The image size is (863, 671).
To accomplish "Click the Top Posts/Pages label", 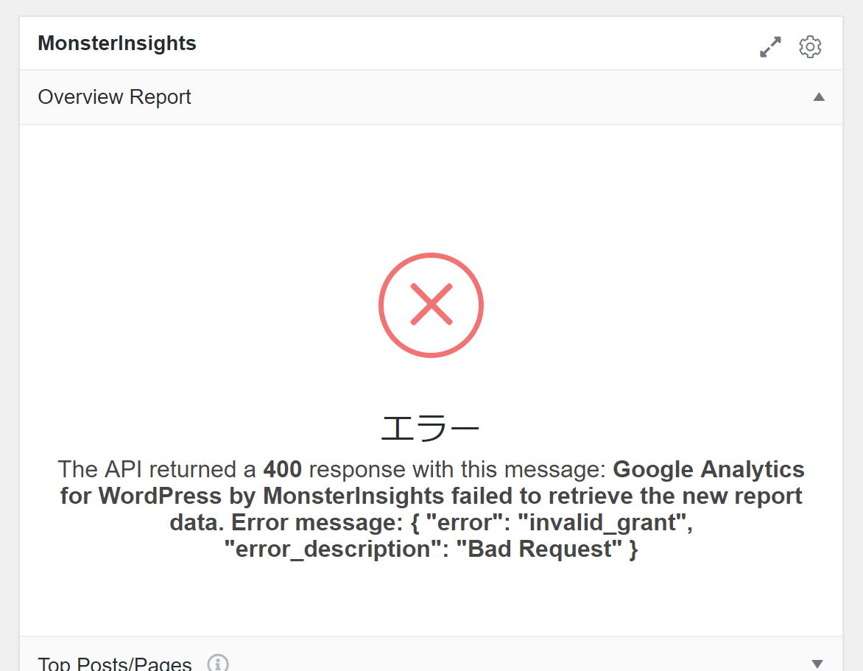I will click(x=114, y=664).
